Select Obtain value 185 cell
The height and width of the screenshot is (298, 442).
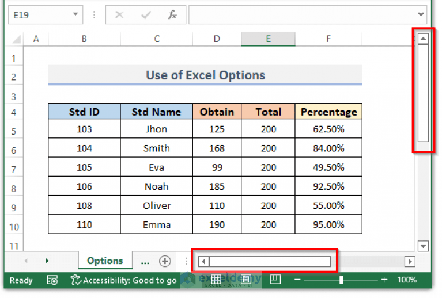click(217, 187)
